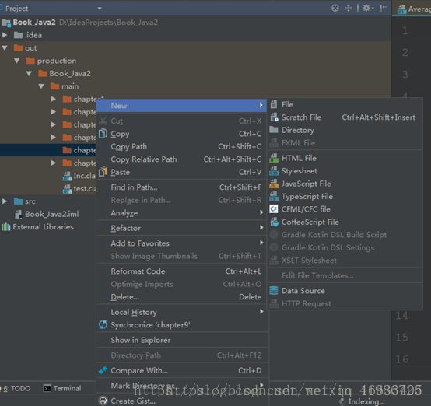Click the CFML/CFC file icon
Image resolution: width=431 pixels, height=406 pixels.
(x=274, y=209)
